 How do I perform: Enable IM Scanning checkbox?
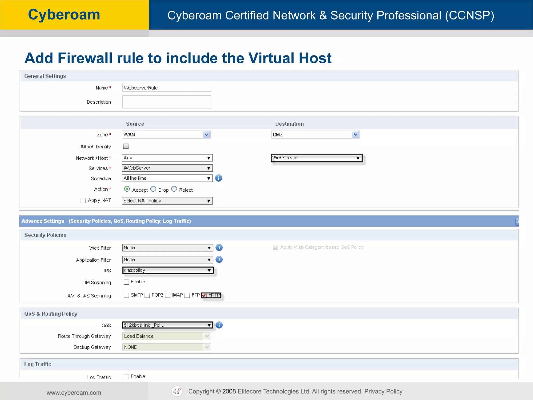tap(126, 282)
